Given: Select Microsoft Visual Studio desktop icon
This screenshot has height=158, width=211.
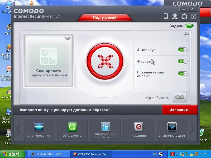Looking at the screenshot, I should pos(6,52).
